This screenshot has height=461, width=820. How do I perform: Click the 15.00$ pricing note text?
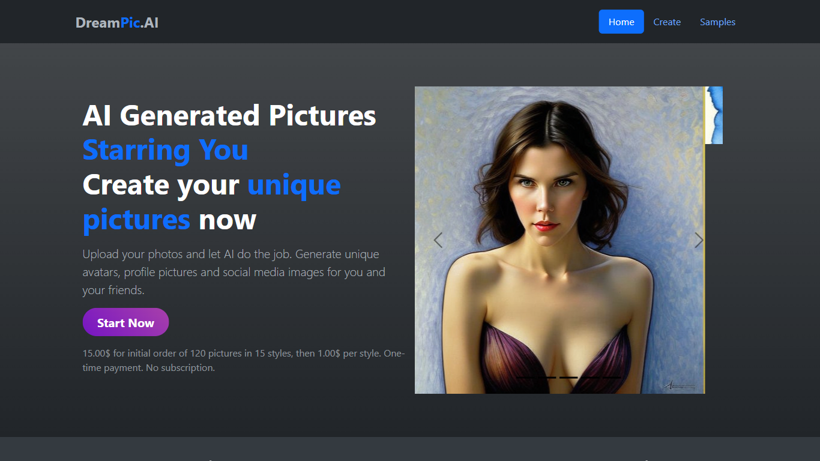click(x=243, y=360)
